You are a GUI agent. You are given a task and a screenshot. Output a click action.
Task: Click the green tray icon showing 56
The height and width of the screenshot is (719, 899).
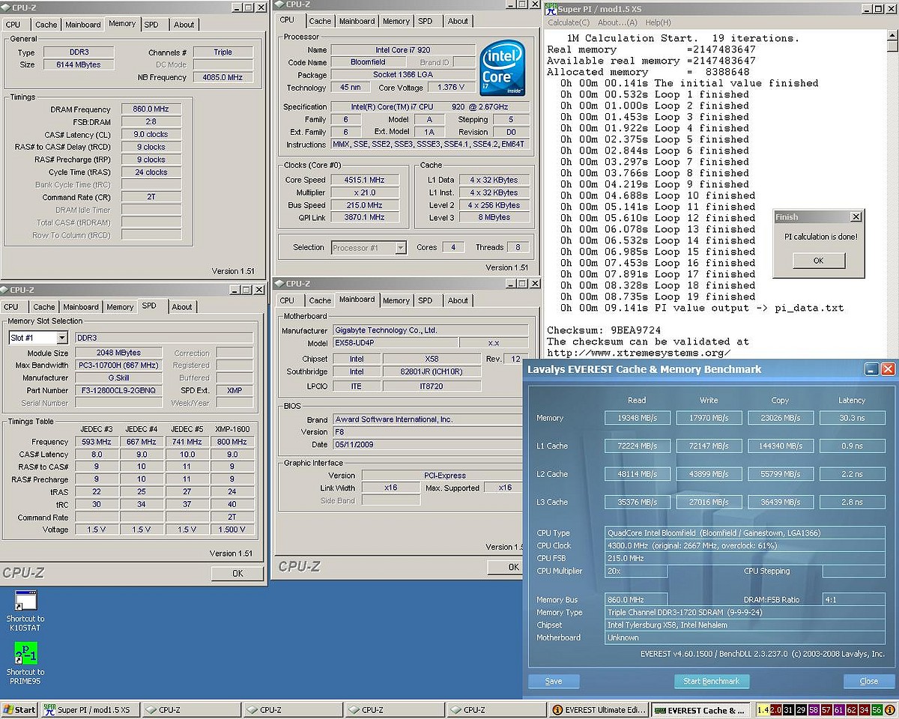878,709
